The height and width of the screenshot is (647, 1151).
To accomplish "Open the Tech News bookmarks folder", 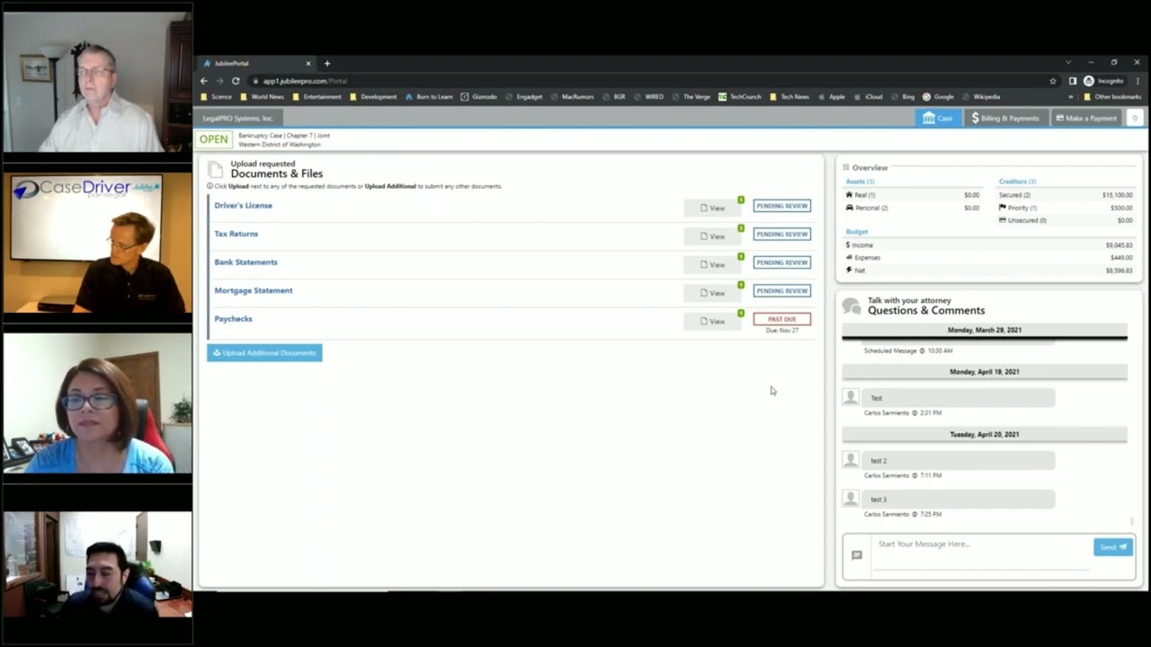I will (x=790, y=97).
